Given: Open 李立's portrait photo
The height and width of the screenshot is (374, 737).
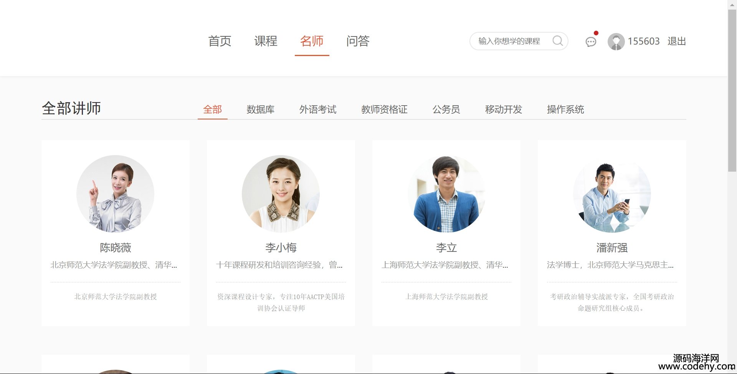Looking at the screenshot, I should tap(446, 194).
